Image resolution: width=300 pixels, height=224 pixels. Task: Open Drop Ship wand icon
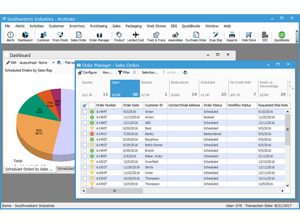216,37
